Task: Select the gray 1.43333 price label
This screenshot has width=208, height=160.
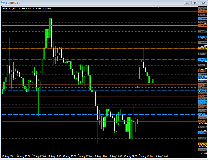Action: pos(203,111)
